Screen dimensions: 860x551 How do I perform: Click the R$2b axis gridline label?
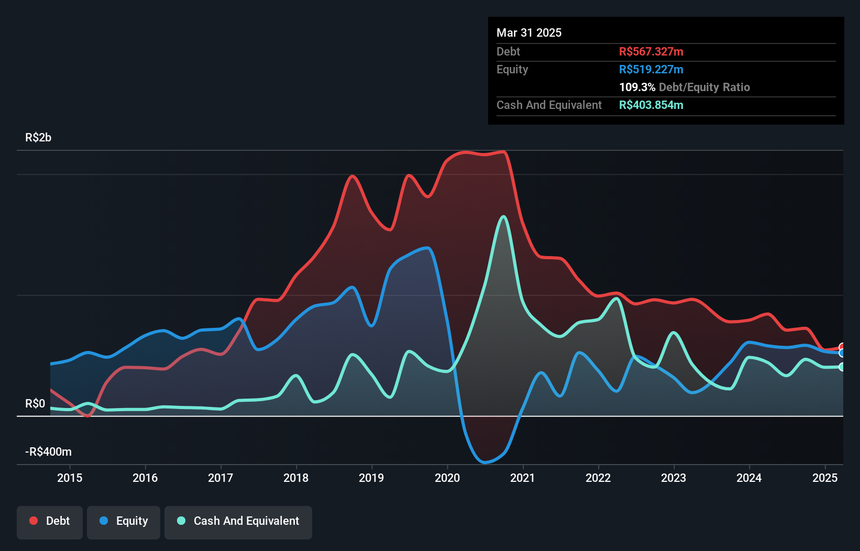point(37,138)
